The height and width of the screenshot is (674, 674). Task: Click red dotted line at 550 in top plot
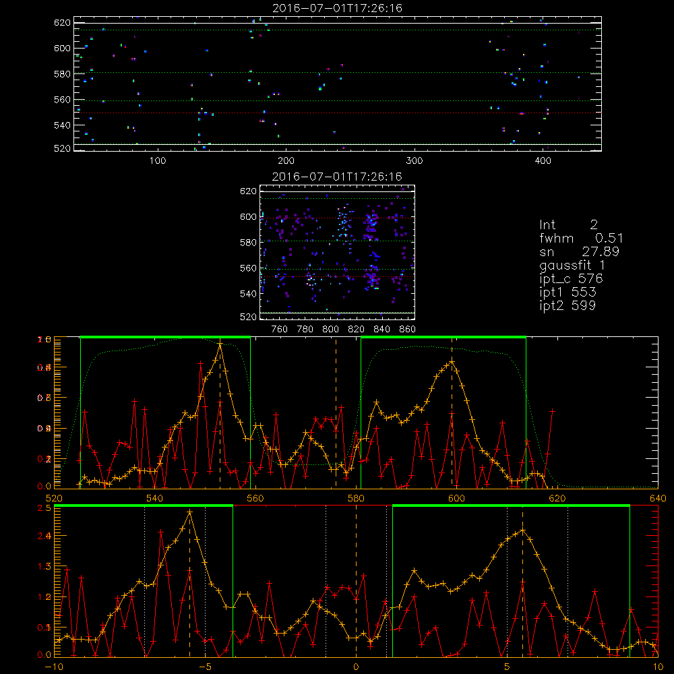(x=338, y=113)
